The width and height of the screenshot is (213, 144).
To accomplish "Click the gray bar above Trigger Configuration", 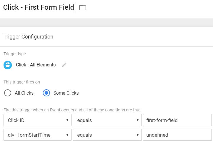I will [106, 23].
